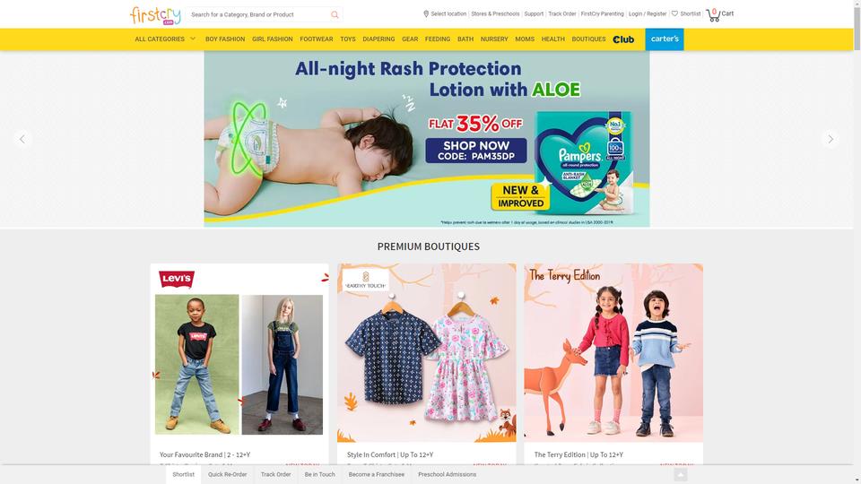Open the Club logo in navigation
This screenshot has height=484, width=861.
pyautogui.click(x=623, y=39)
